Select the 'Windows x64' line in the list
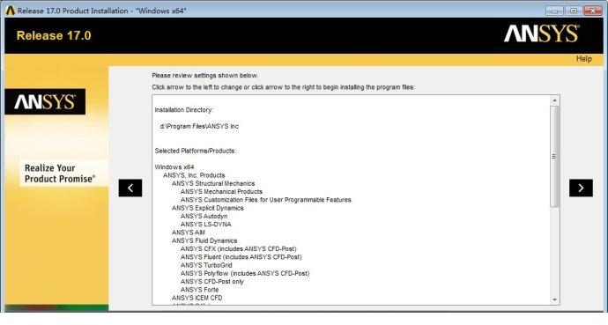Screen dimensions: 608x325 pos(174,167)
